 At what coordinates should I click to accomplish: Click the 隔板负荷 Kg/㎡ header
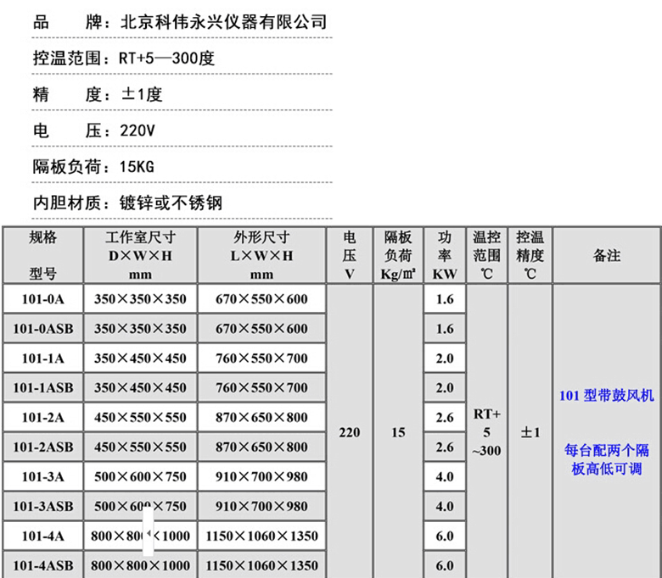[398, 255]
